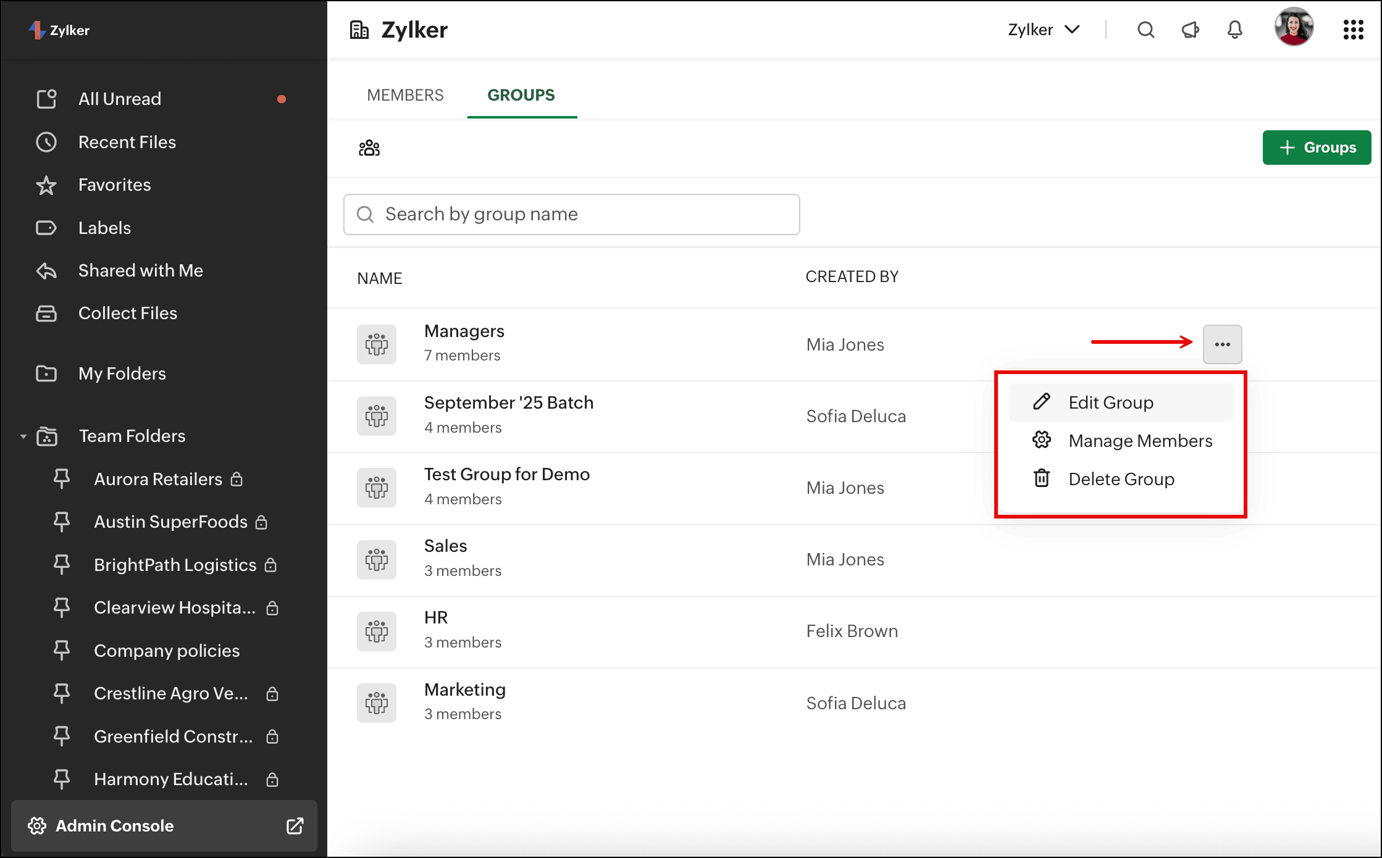Open the Aurora Retailers team folder

(157, 479)
